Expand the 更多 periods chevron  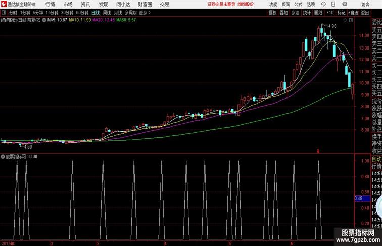point(145,13)
